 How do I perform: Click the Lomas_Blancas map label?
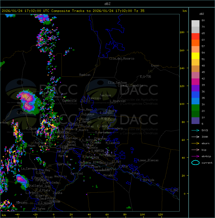[148, 160]
